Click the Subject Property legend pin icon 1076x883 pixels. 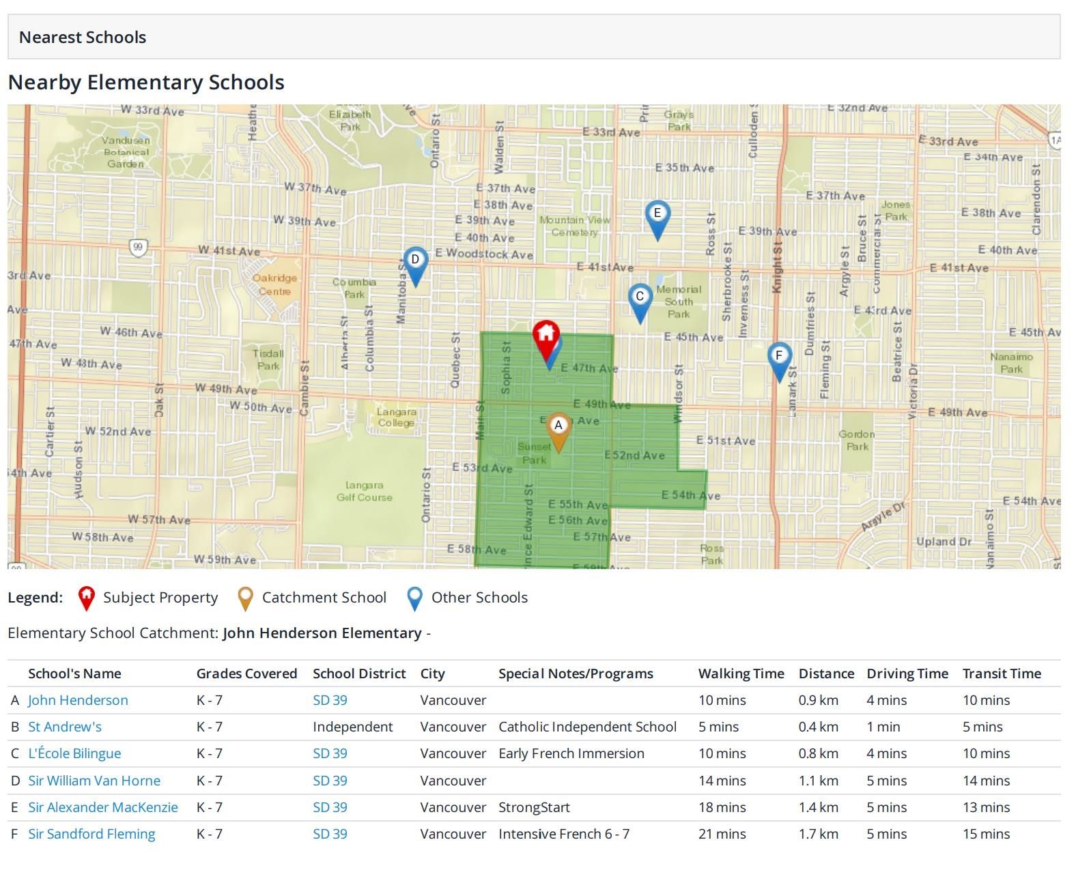click(86, 598)
